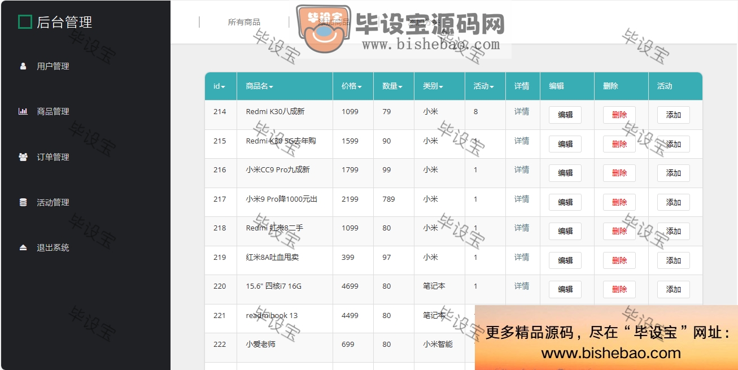The width and height of the screenshot is (738, 370).
Task: Select the product name Redmi K30 5G去年购
Action: coord(281,141)
